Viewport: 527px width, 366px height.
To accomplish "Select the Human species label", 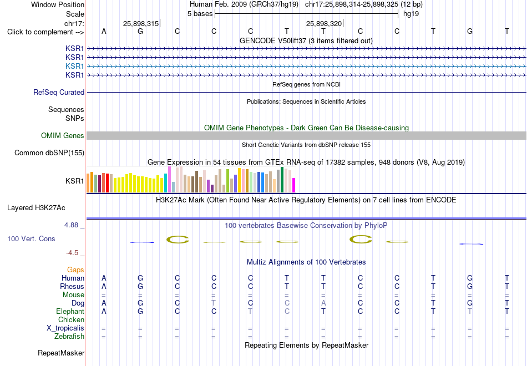I will point(73,278).
